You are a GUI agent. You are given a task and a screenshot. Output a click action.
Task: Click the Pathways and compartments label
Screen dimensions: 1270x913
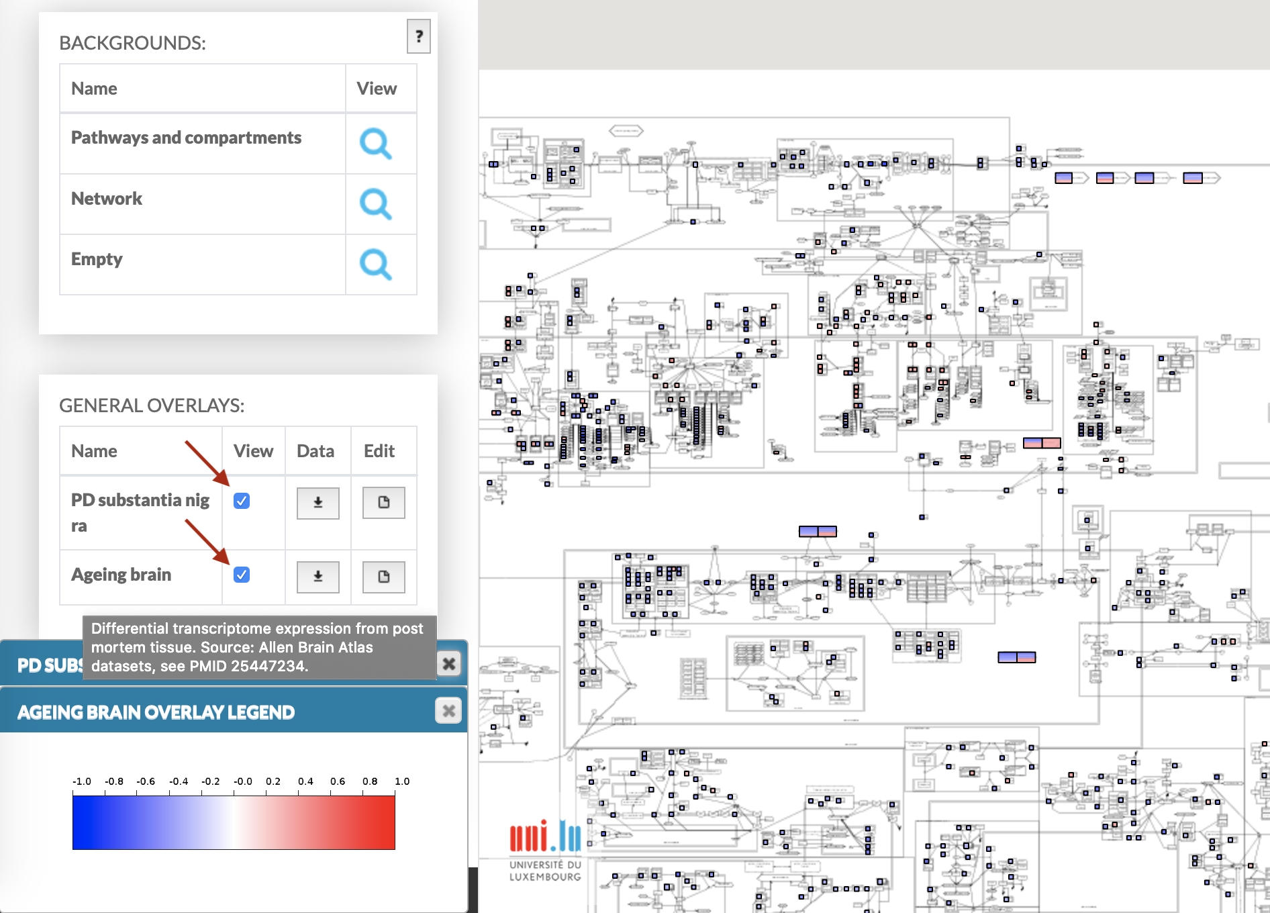pyautogui.click(x=186, y=138)
